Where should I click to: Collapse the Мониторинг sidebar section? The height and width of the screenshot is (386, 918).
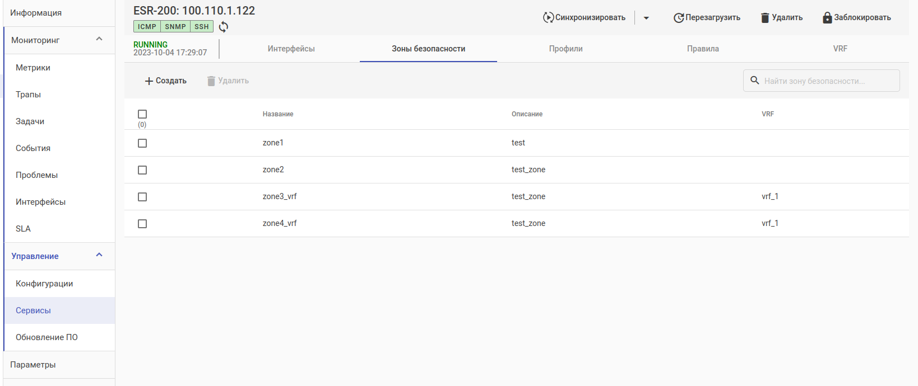pyautogui.click(x=99, y=39)
